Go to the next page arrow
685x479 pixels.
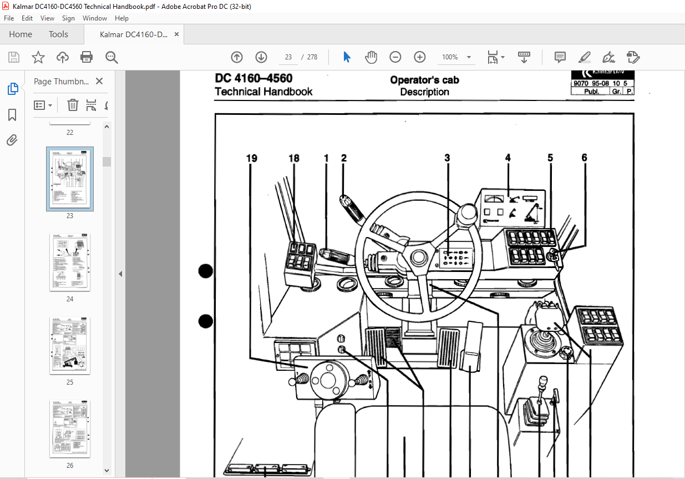click(261, 57)
